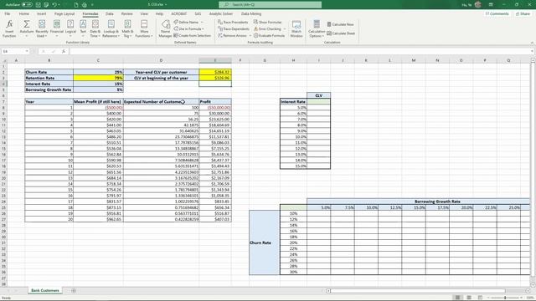Screen dimensions: 536x301
Task: Click Show Formulas
Action: [268, 22]
